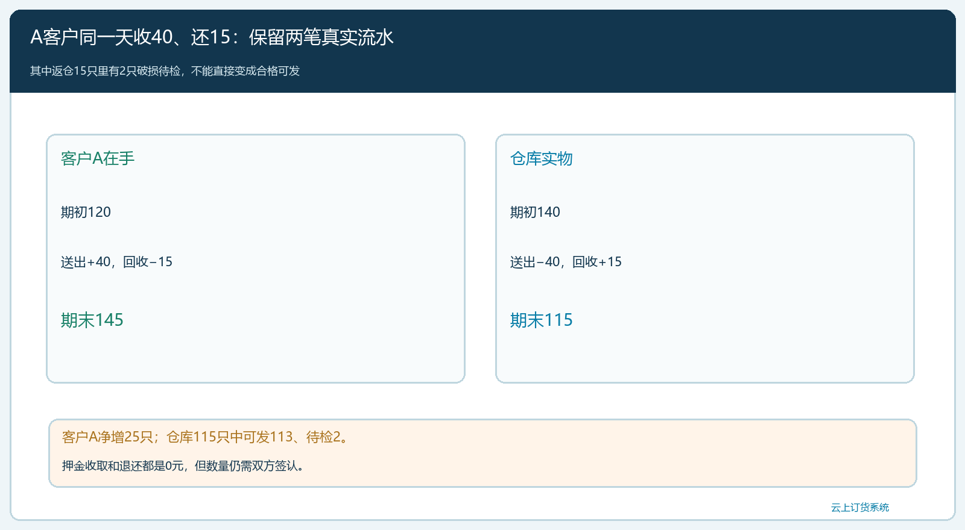
Task: Select the 期末115 result
Action: pos(542,320)
